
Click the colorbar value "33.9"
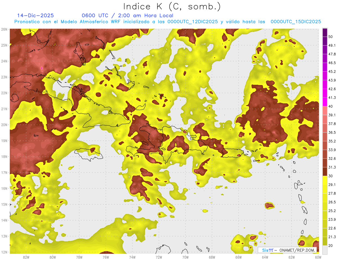coord(332,150)
